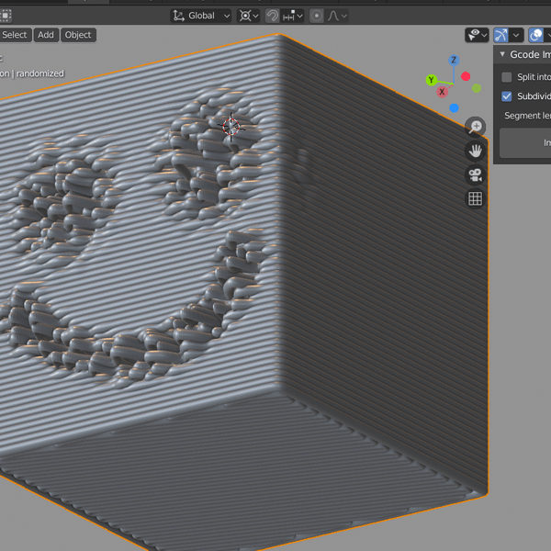Click the Segment length field
The image size is (551, 551).
(x=527, y=116)
